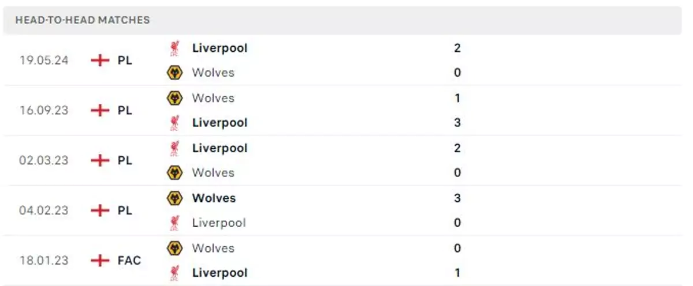693x286 pixels.
Task: Click Liverpool crest in 19.05.24 match
Action: pyautogui.click(x=174, y=48)
